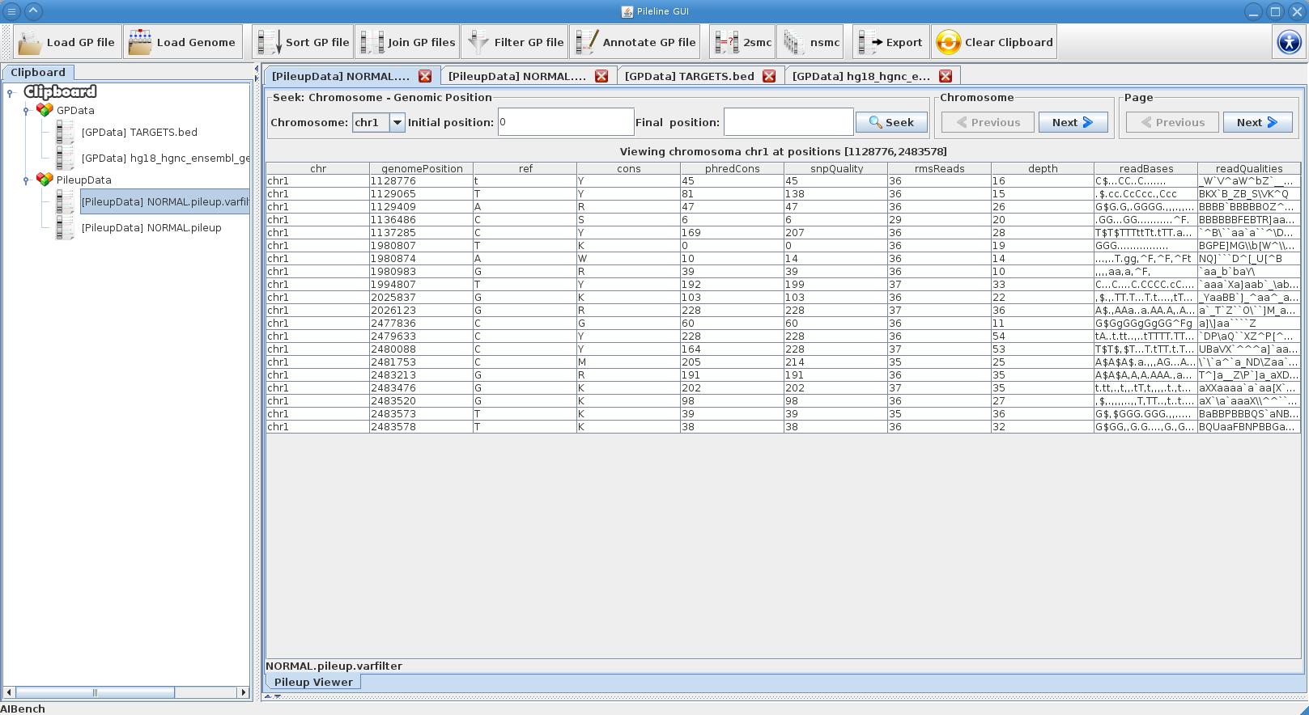
Task: Click the Load Genome toolbar button
Action: [183, 42]
